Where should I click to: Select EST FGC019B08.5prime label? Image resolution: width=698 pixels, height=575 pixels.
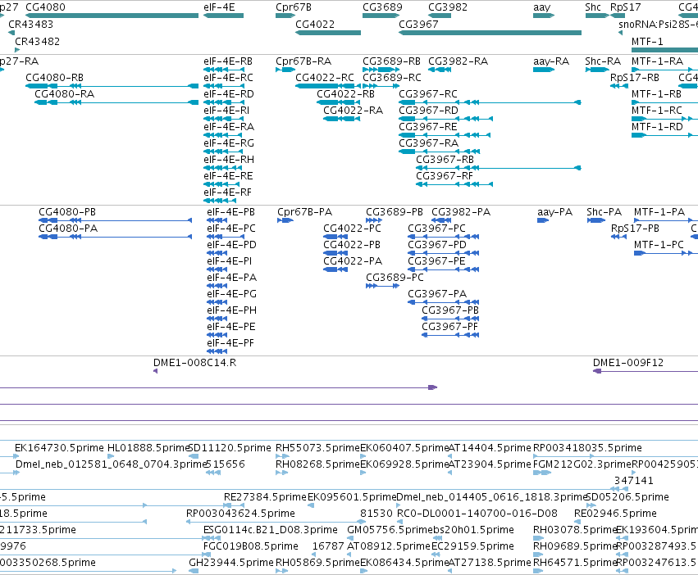251,546
